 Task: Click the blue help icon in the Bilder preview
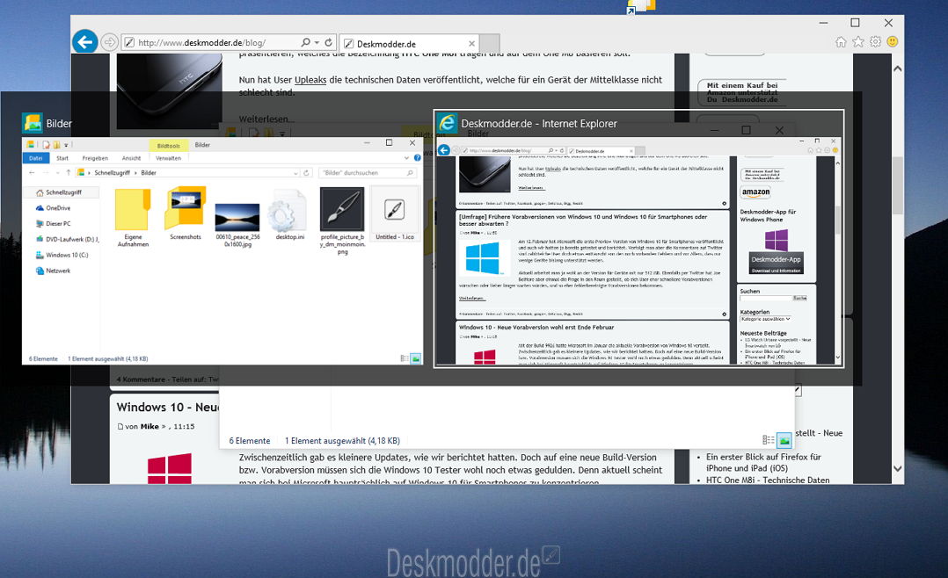(x=417, y=158)
